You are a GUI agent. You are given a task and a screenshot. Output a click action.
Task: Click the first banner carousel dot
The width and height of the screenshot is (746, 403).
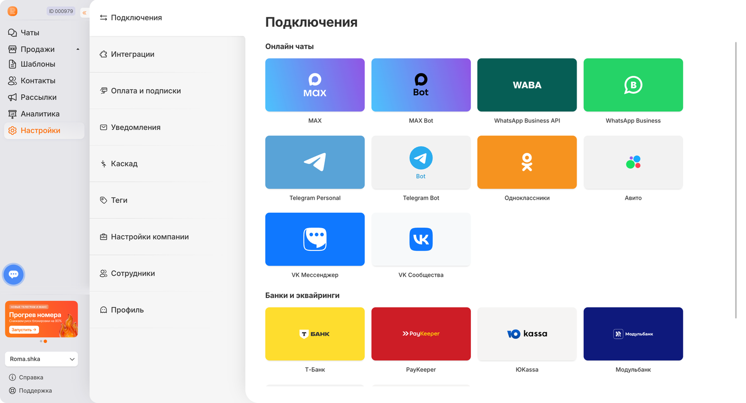(41, 341)
